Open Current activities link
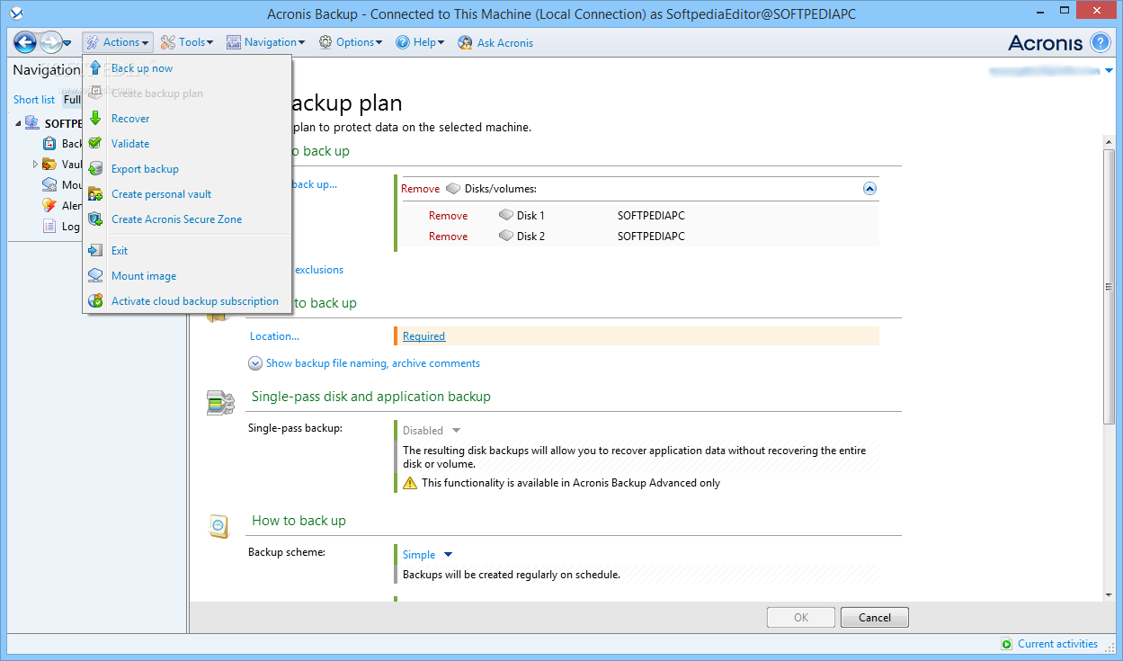 [1057, 644]
